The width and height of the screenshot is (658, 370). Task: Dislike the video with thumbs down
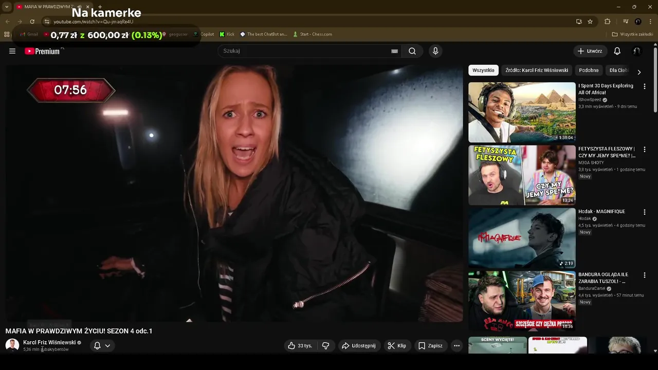pos(325,346)
